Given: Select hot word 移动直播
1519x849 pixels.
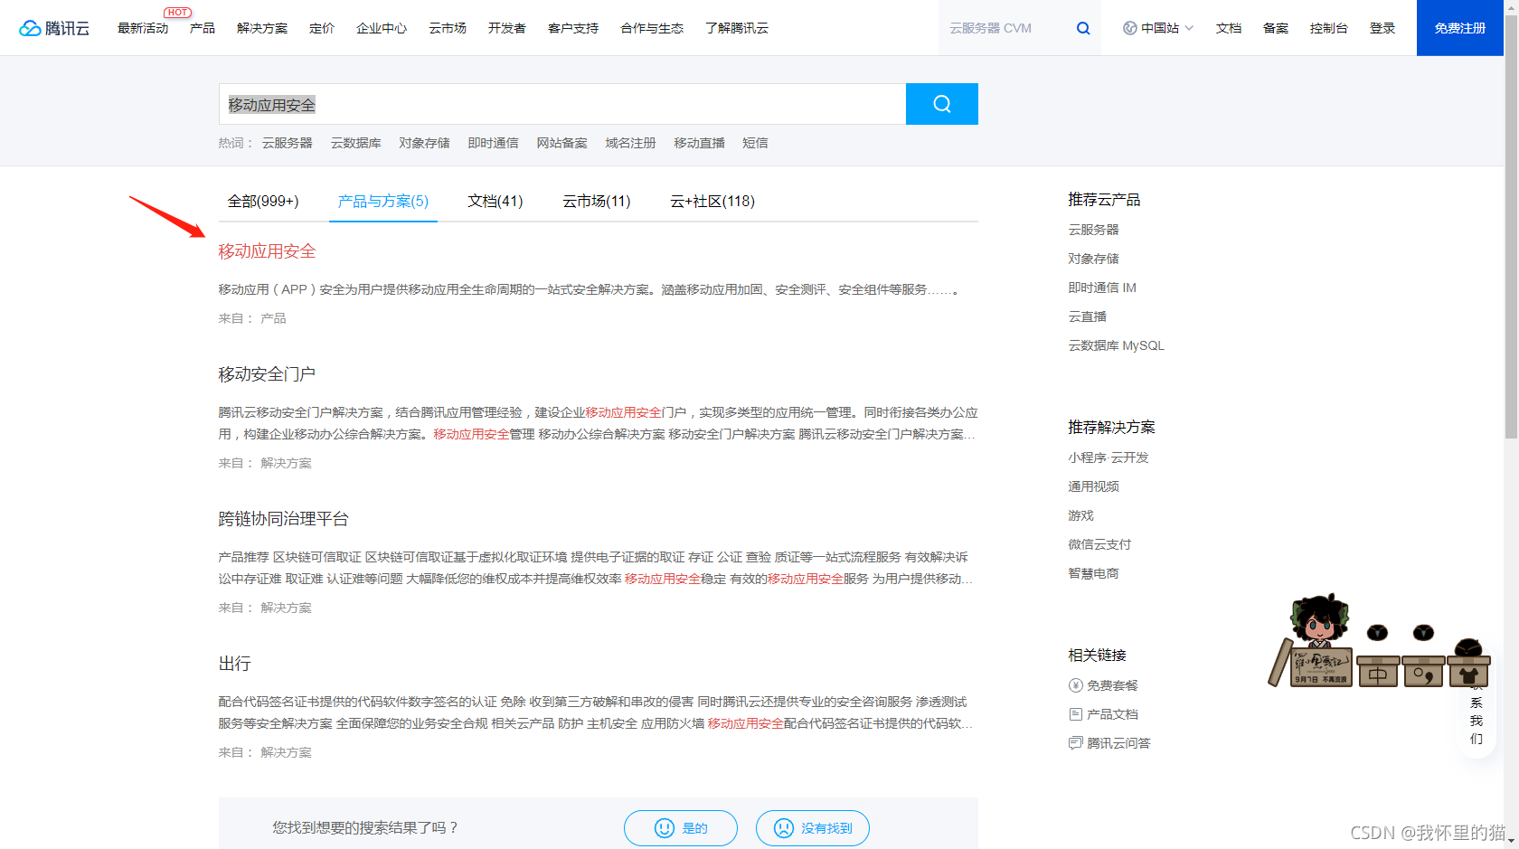Looking at the screenshot, I should pos(700,143).
